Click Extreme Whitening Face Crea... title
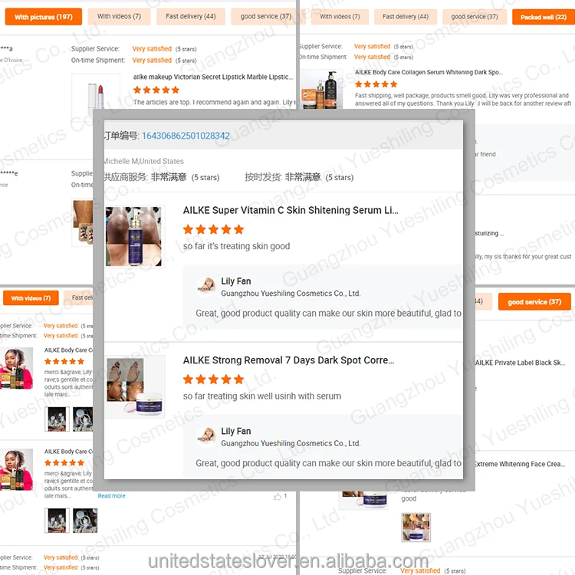Viewport: 575px width, 575px height. pos(520,464)
